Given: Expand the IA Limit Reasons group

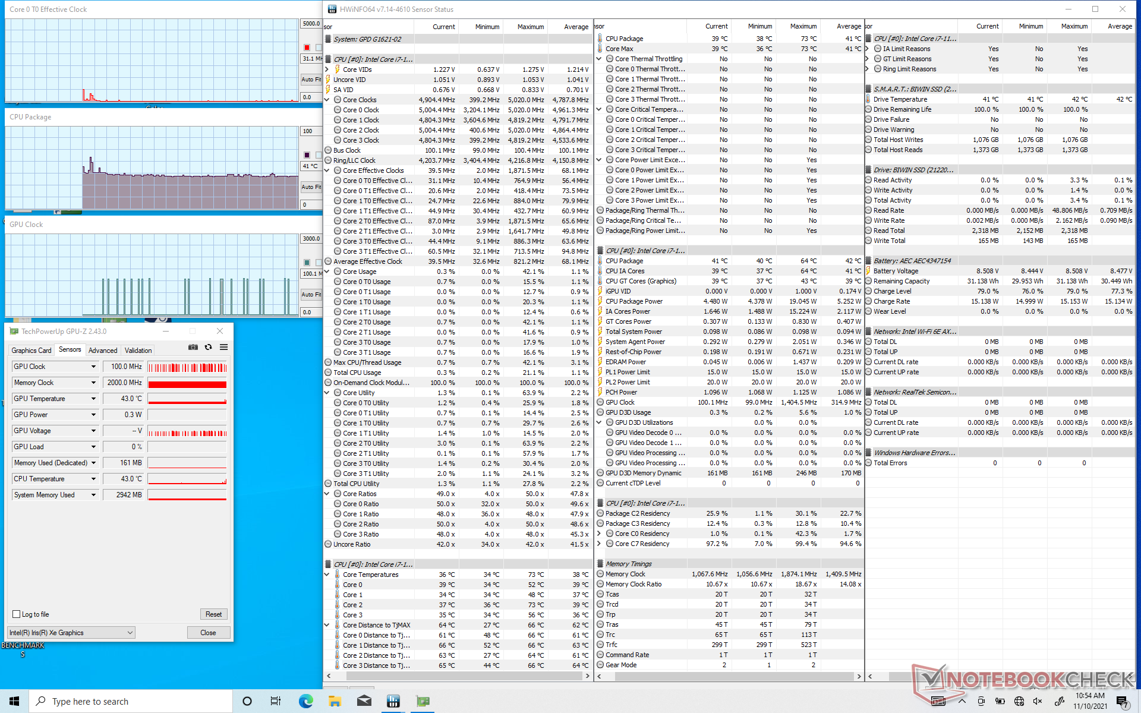Looking at the screenshot, I should [868, 49].
